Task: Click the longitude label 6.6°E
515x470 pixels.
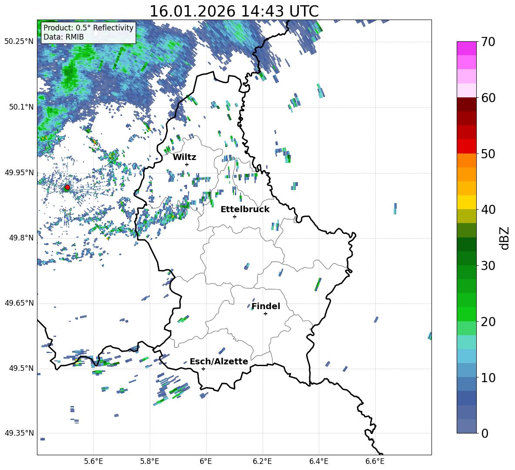Action: point(375,461)
